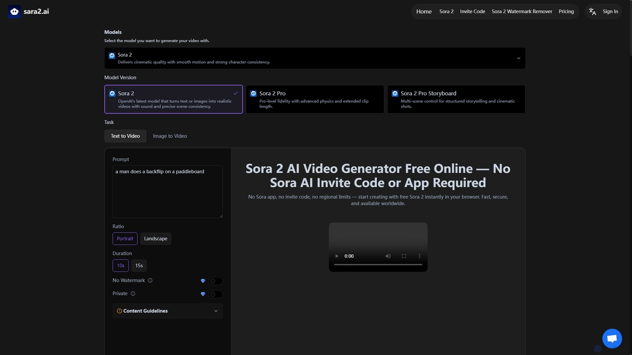Screen dimensions: 632x355
Task: Click the video time '0:00'
Action: 349,256
